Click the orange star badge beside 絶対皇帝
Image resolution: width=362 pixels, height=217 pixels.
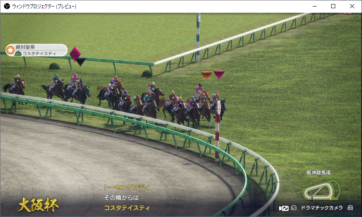[x=10, y=50]
